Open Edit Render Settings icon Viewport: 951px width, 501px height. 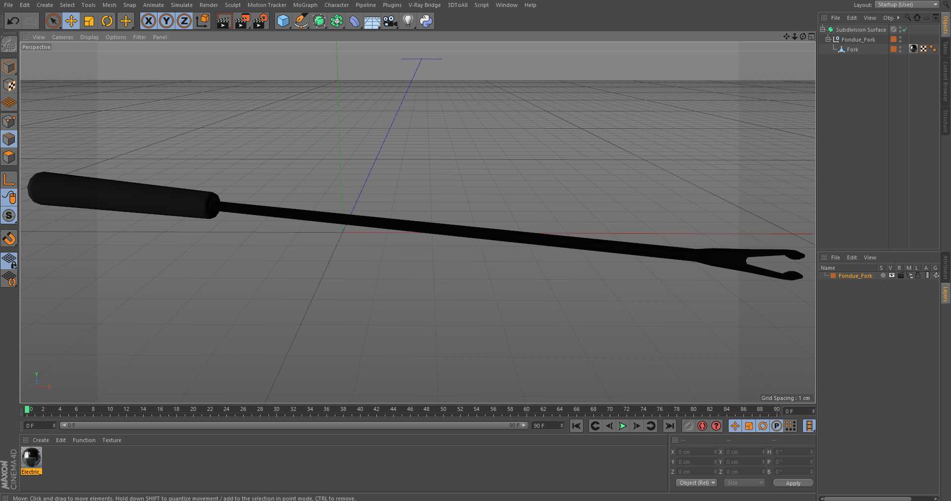click(261, 21)
